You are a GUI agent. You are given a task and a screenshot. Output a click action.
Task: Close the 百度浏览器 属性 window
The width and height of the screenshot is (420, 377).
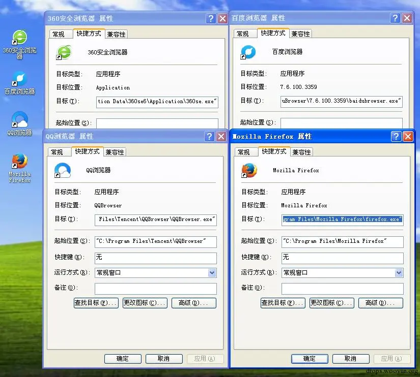coord(407,18)
